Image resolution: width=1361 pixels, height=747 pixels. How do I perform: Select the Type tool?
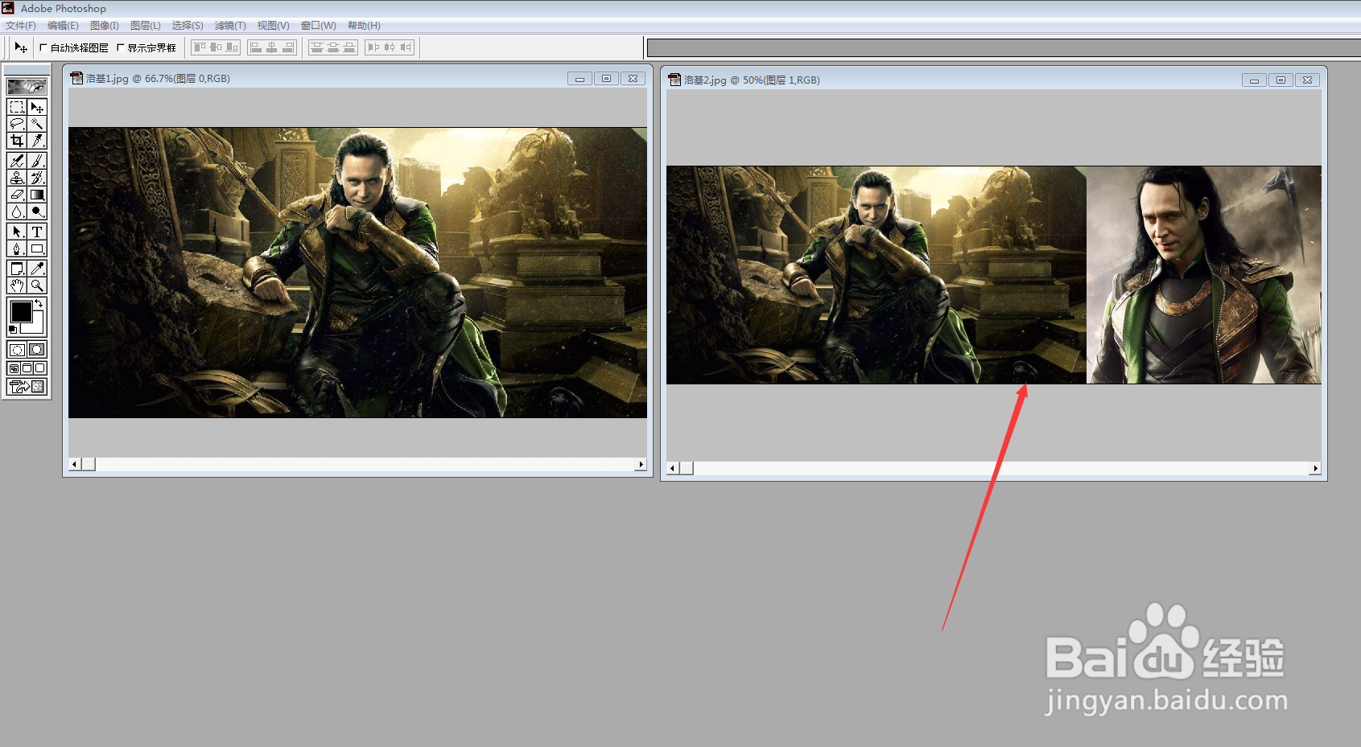coord(37,232)
